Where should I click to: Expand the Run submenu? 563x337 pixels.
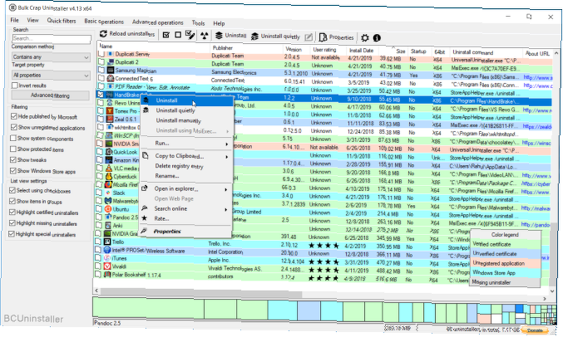(x=187, y=143)
